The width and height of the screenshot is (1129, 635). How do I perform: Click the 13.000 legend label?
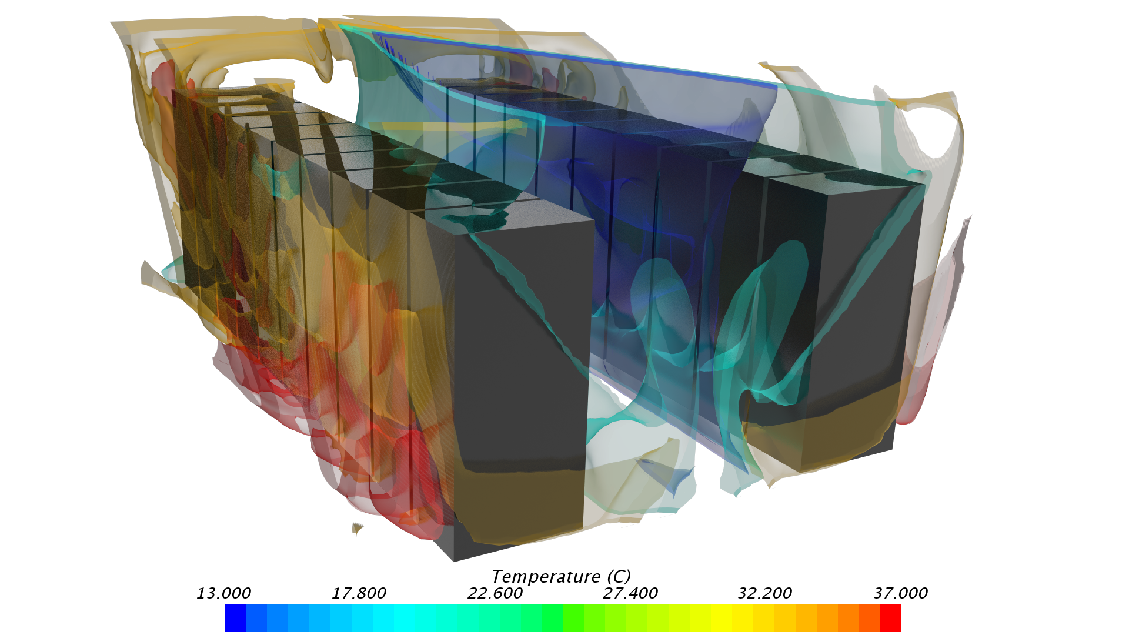(224, 594)
